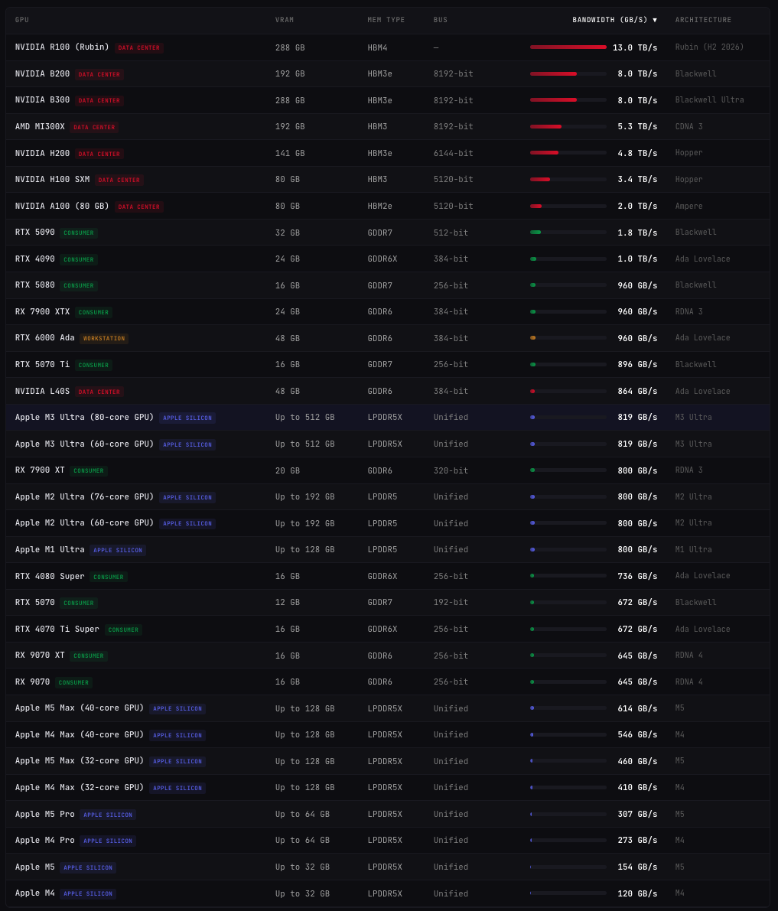Click the 12 GB VRAM cell

[x=288, y=603]
